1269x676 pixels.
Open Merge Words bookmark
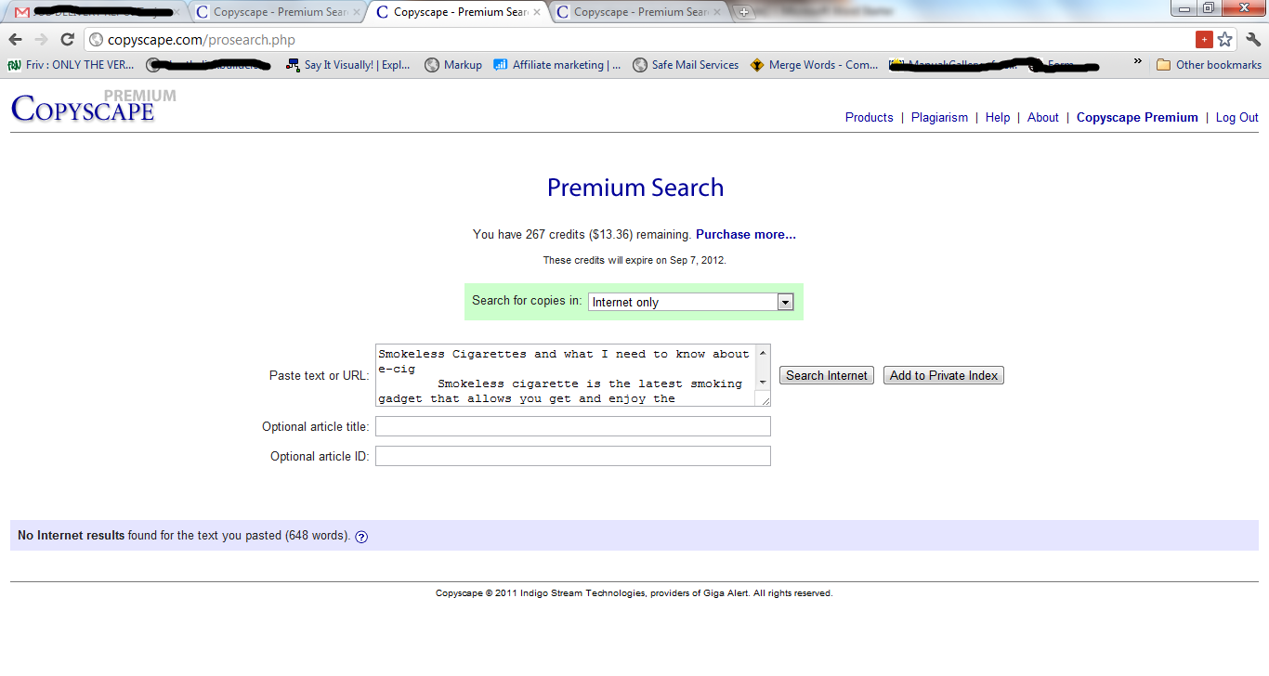[814, 65]
